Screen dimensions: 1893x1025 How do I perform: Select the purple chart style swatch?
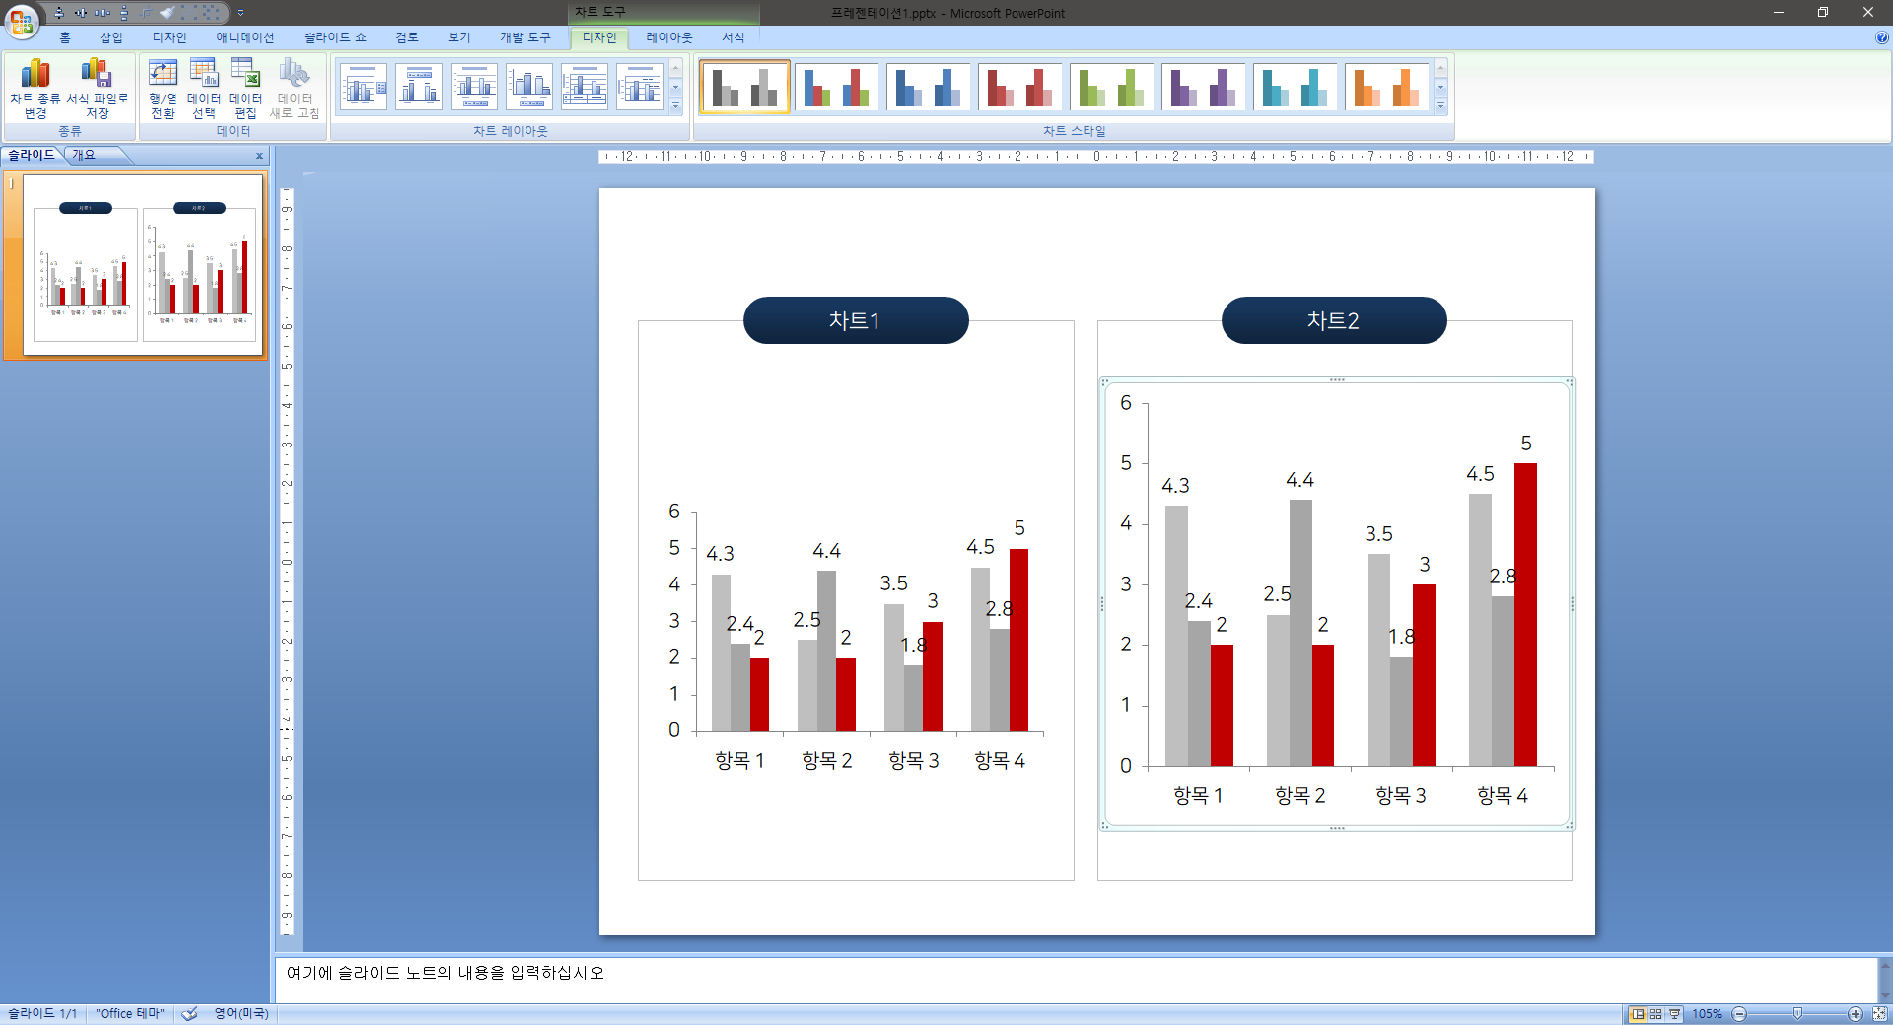pos(1203,87)
